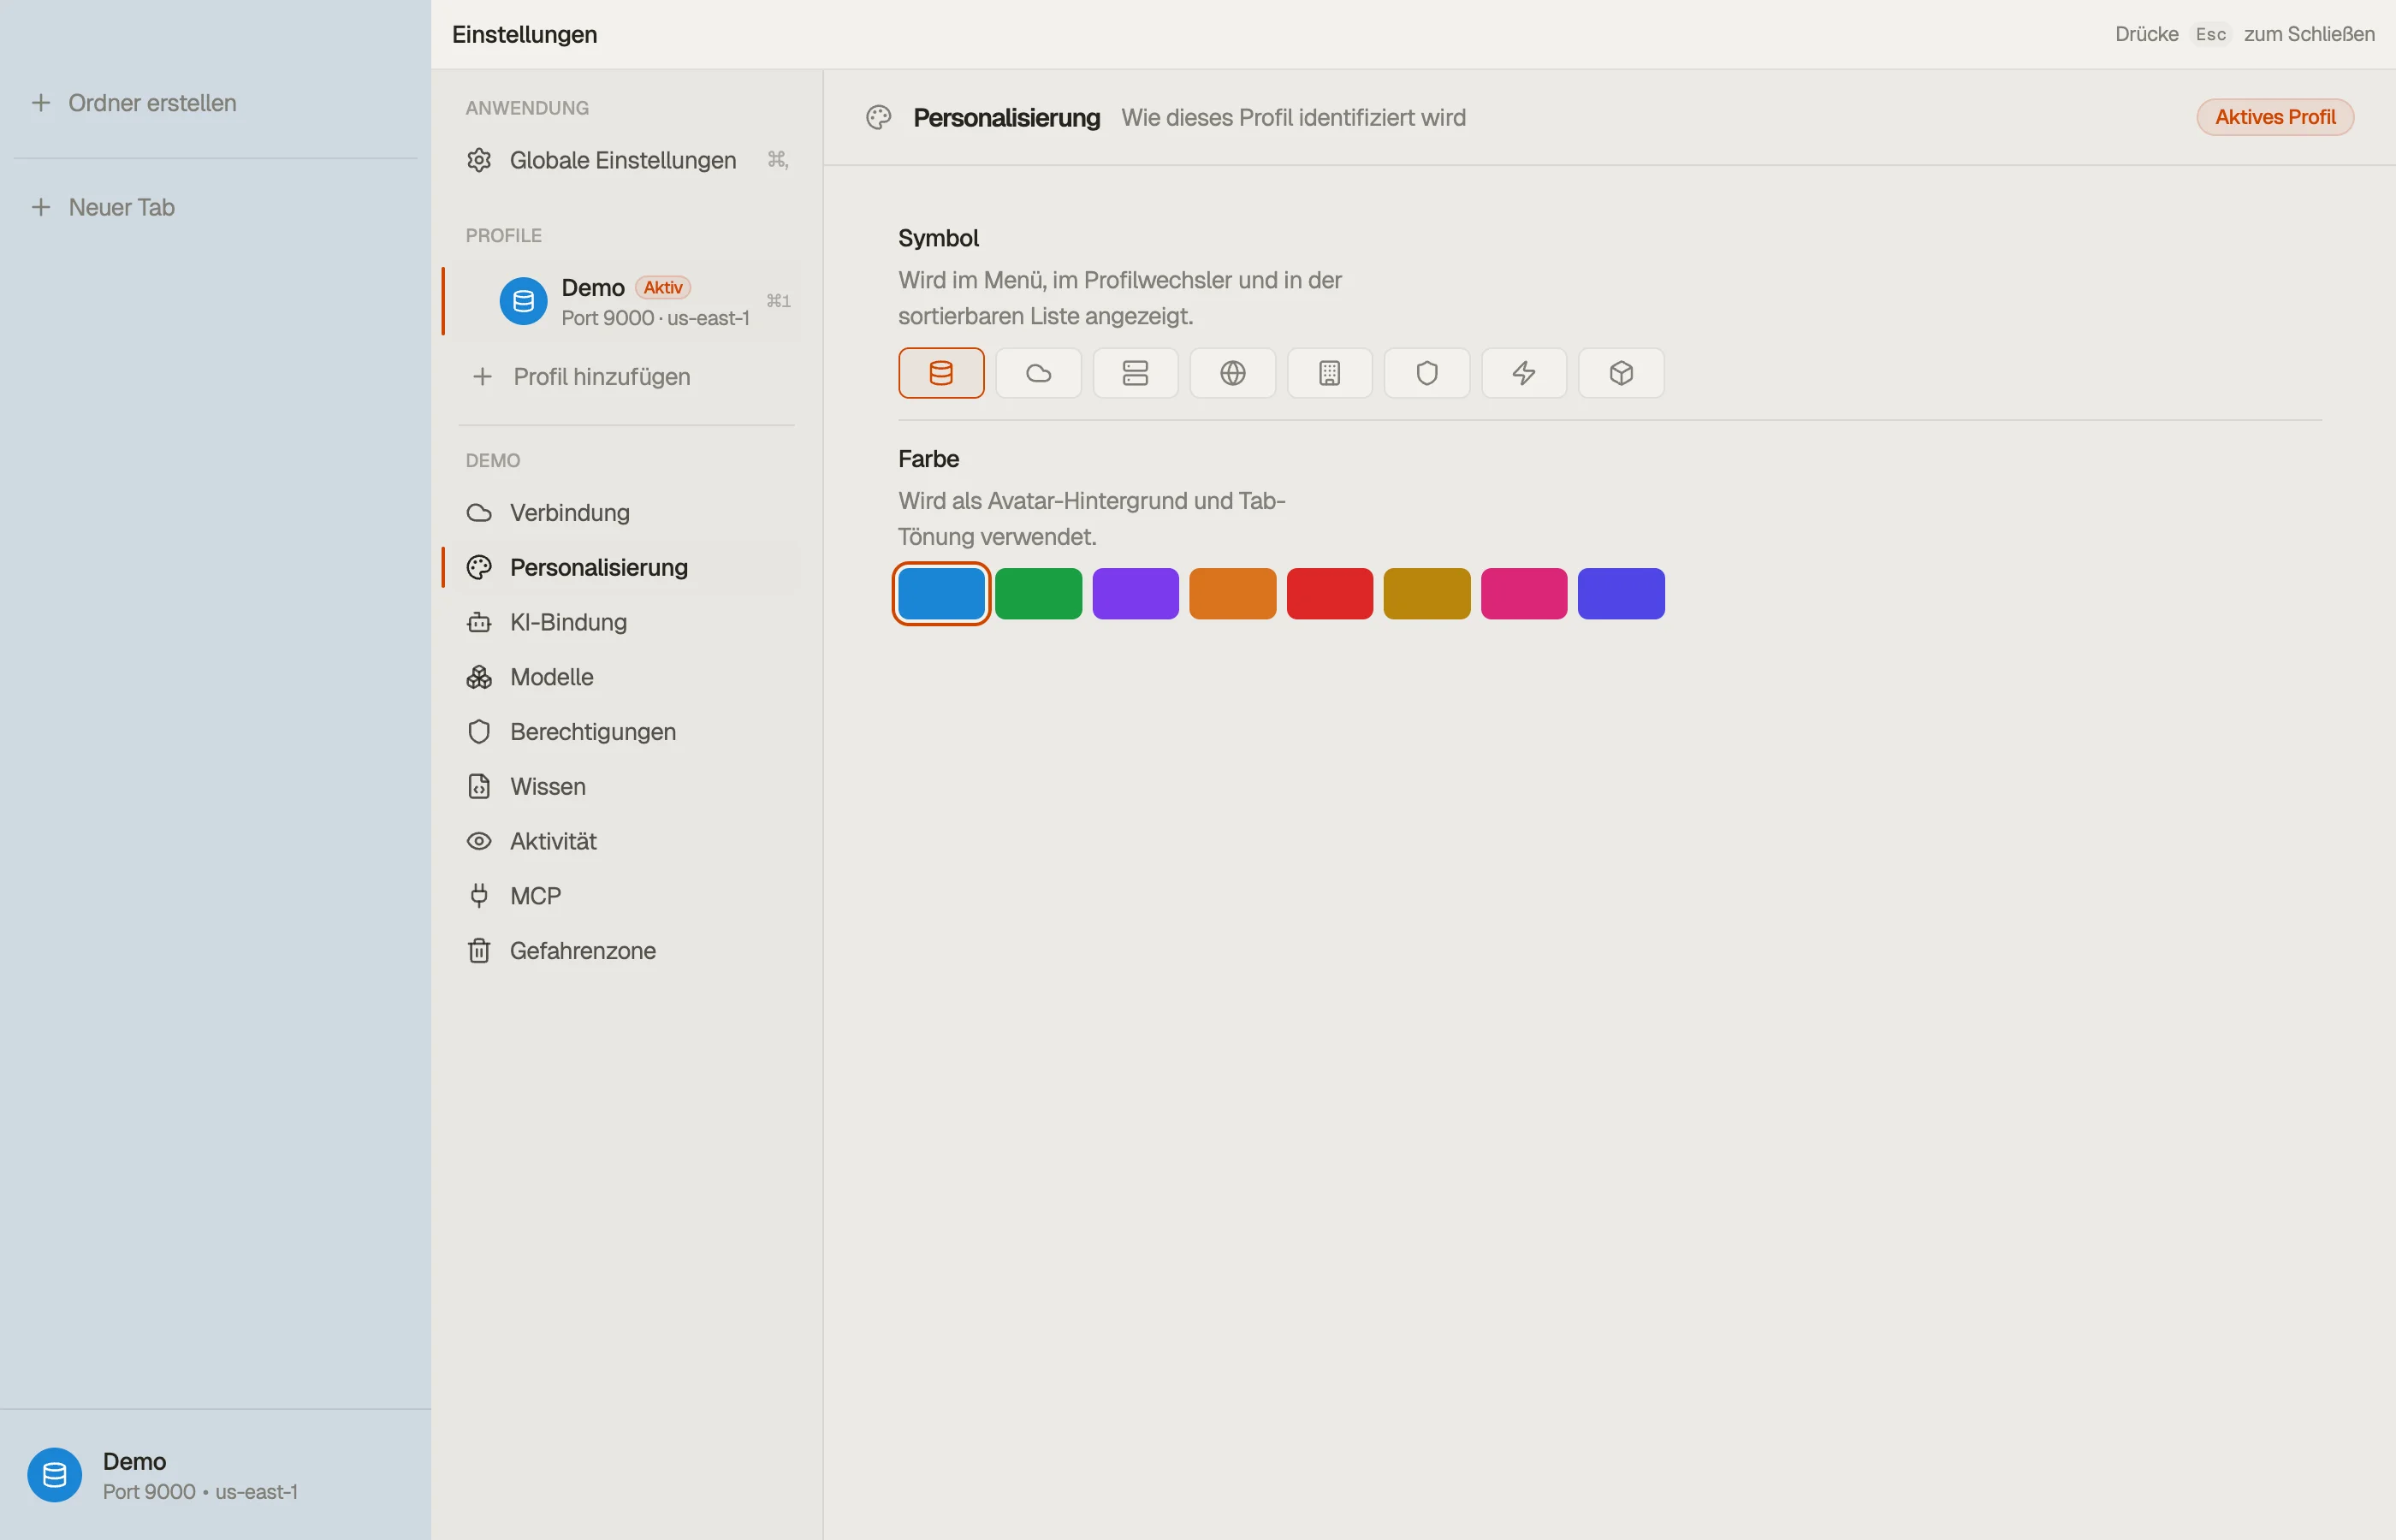Choose the cloud symbol icon
This screenshot has width=2396, height=1540.
(1038, 373)
